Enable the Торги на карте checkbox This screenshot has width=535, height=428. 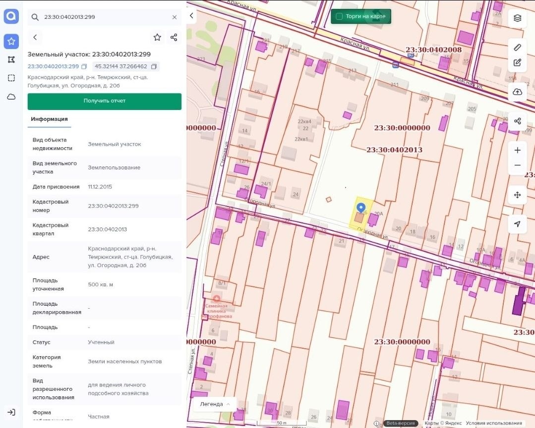(339, 16)
